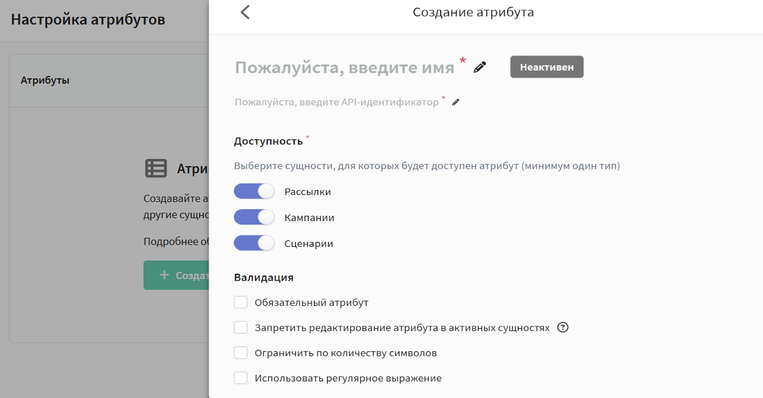Toggle the Сценарии availability switch

(x=254, y=243)
